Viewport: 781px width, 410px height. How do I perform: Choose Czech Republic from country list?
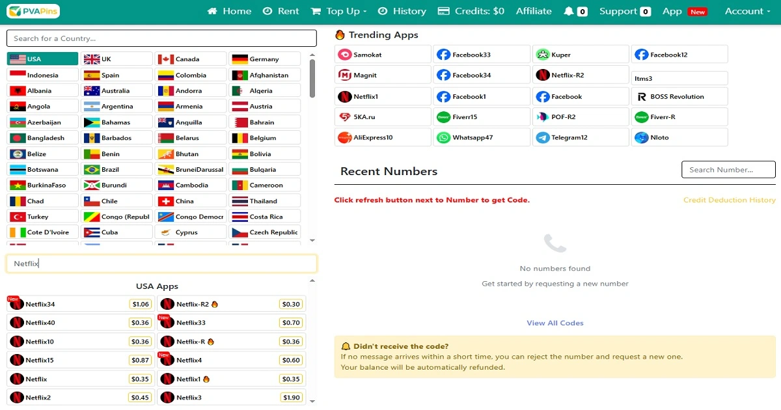(x=265, y=232)
